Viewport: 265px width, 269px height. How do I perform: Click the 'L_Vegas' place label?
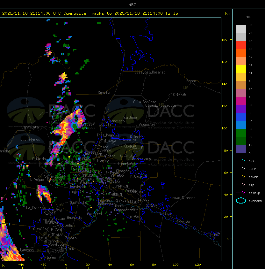click(x=37, y=180)
